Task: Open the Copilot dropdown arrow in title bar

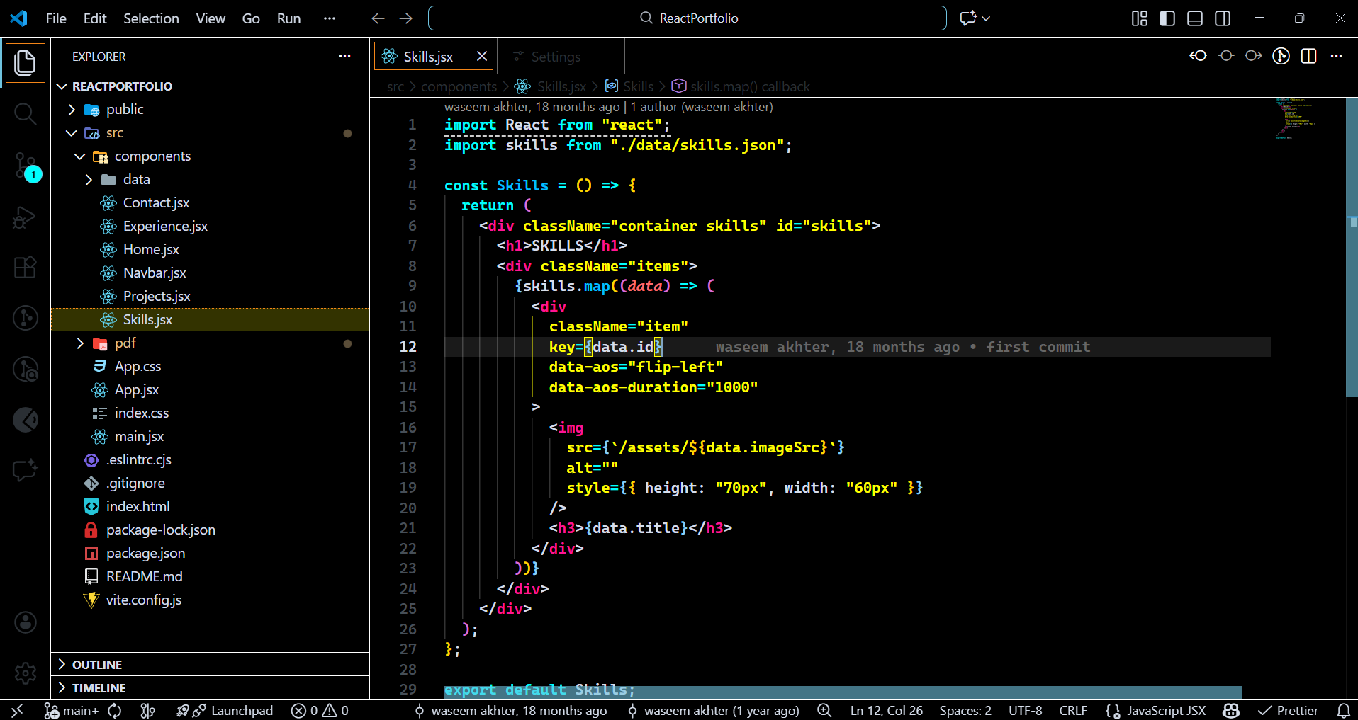Action: pyautogui.click(x=986, y=18)
